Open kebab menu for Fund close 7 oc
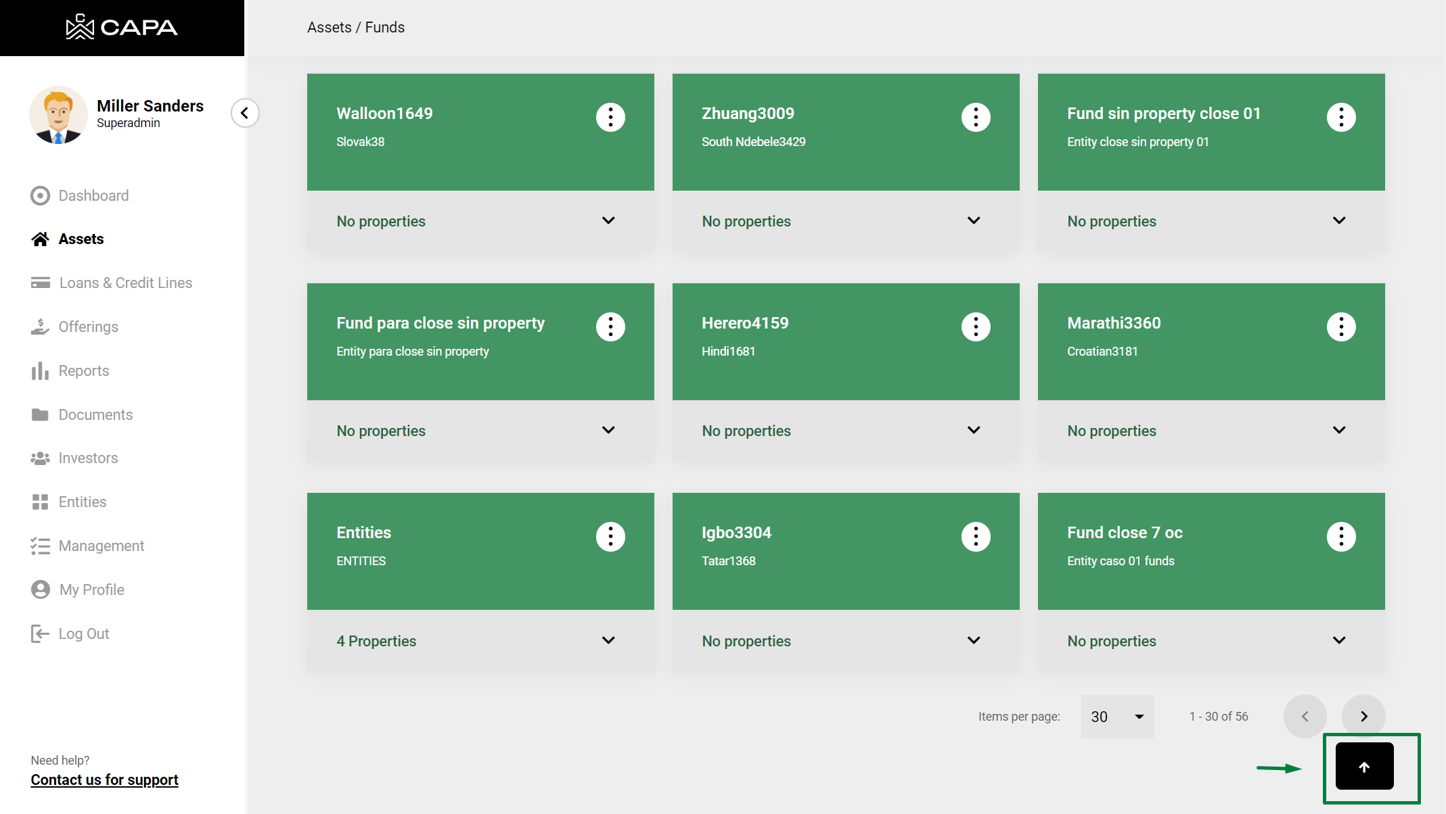Viewport: 1446px width, 814px height. coord(1341,536)
